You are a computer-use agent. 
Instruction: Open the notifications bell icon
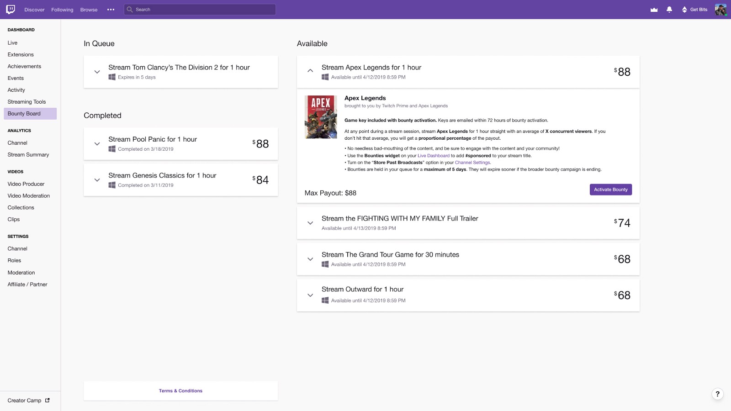[x=669, y=10]
